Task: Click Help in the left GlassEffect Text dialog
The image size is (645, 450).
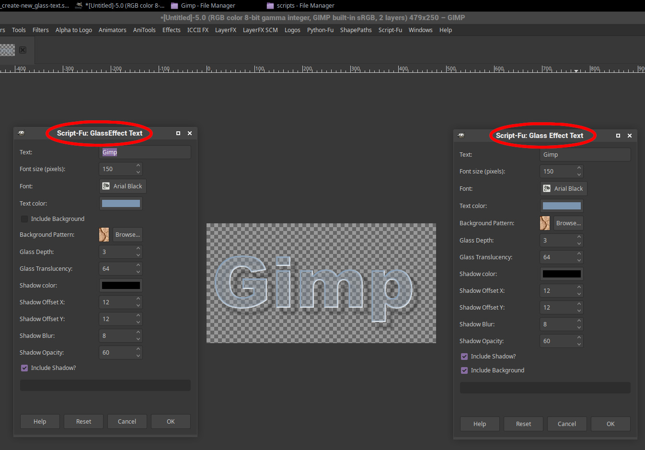Action: tap(40, 422)
